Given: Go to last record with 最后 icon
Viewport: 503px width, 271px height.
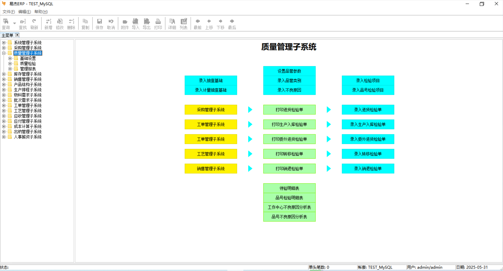Looking at the screenshot, I should click(232, 24).
